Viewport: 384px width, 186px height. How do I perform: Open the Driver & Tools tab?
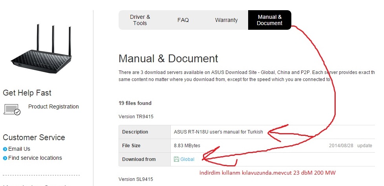[140, 20]
